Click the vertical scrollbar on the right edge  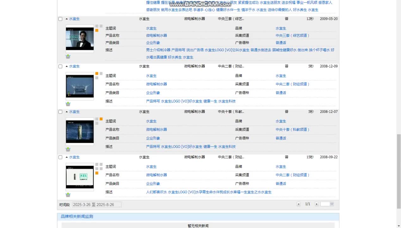click(399, 171)
